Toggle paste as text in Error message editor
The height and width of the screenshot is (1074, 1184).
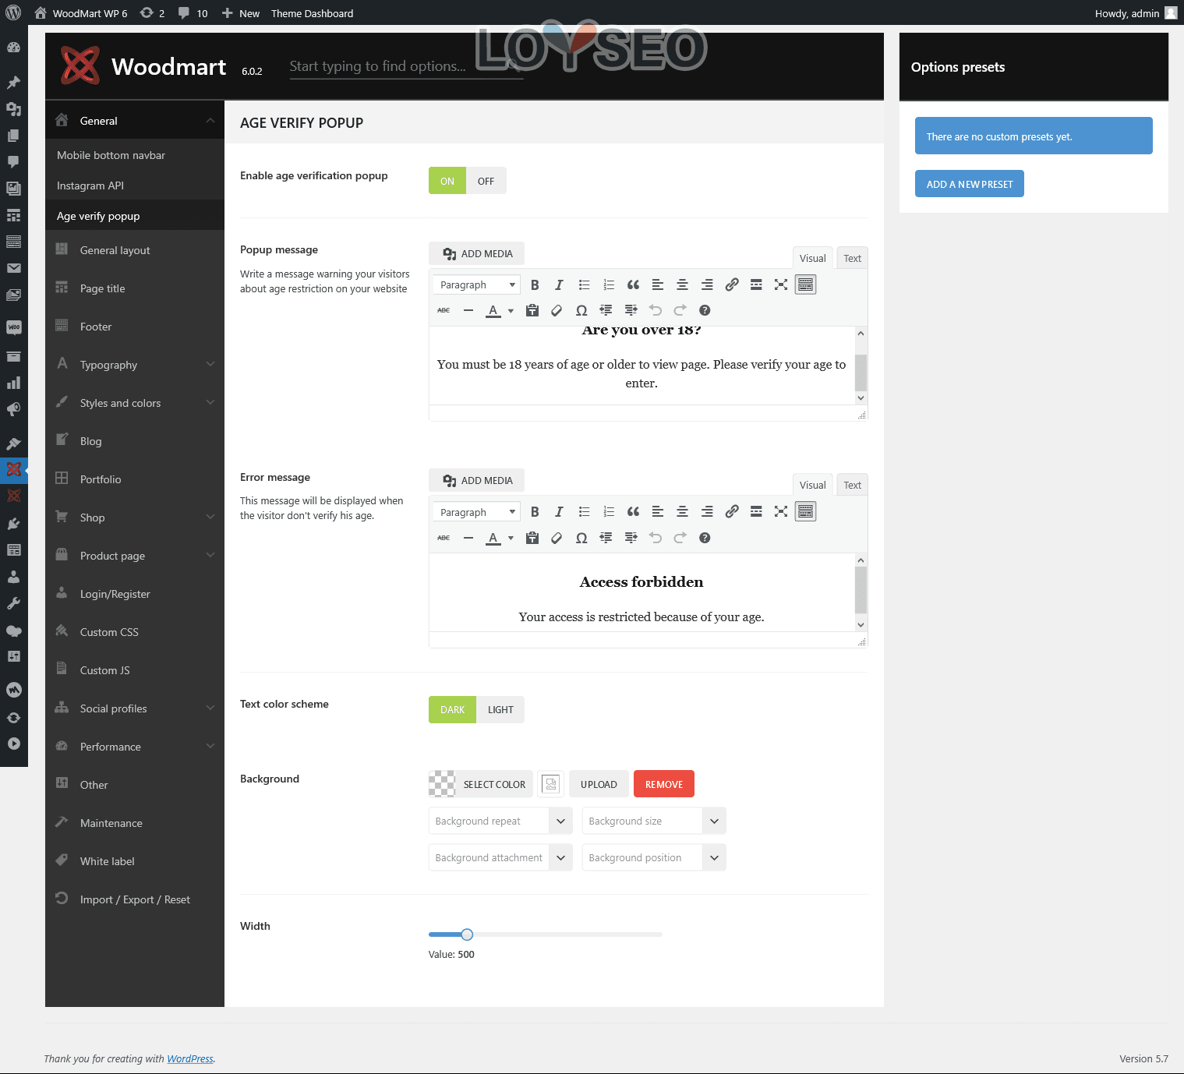point(532,538)
